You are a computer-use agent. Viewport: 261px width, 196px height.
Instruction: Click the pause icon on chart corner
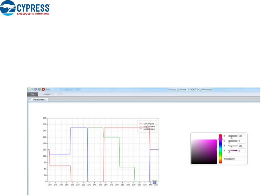(154, 182)
